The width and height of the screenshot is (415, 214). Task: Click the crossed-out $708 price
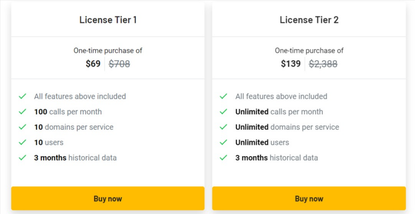120,64
